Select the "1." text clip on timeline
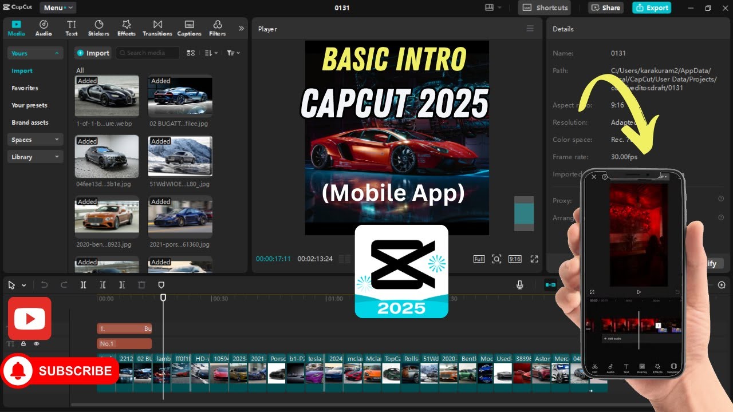 click(124, 328)
